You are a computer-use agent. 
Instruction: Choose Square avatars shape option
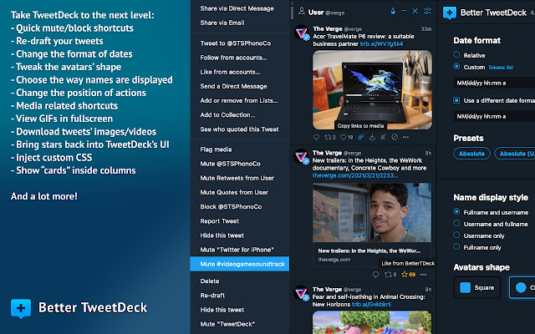pos(477,287)
